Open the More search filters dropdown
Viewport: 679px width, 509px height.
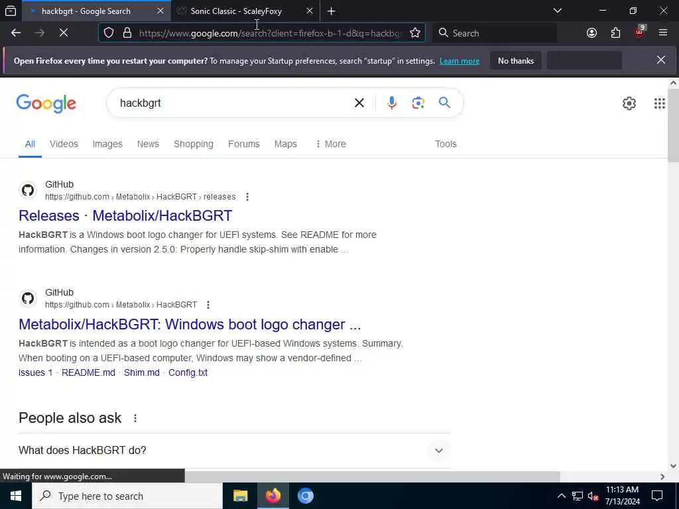click(x=330, y=144)
